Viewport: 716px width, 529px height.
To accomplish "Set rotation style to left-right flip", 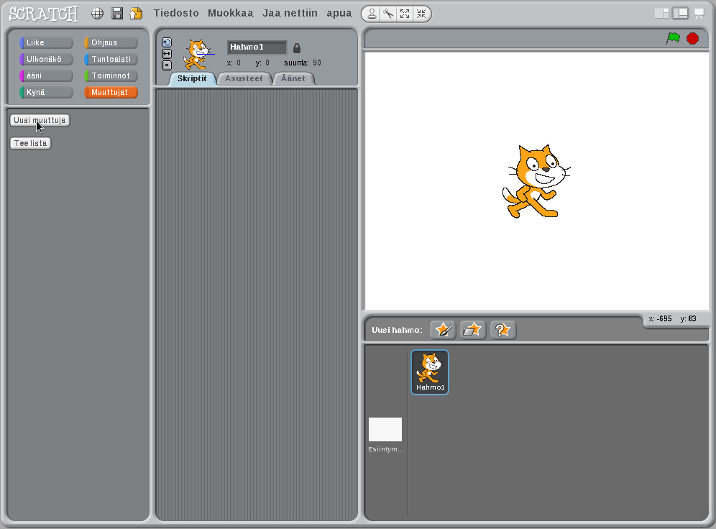I will pos(167,54).
